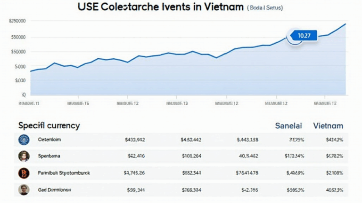362x203 pixels.
Task: Click the Famibult Styotomburck currency icon
Action: [x=24, y=173]
